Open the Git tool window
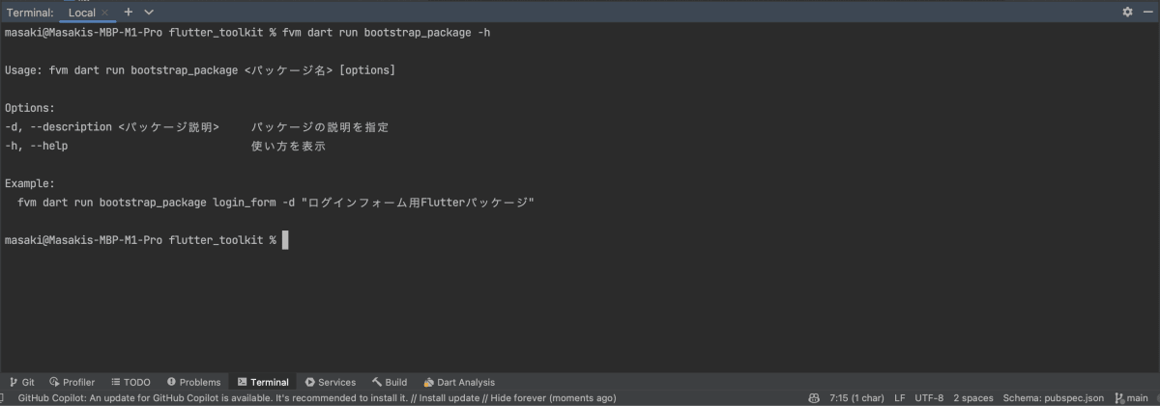 click(21, 382)
